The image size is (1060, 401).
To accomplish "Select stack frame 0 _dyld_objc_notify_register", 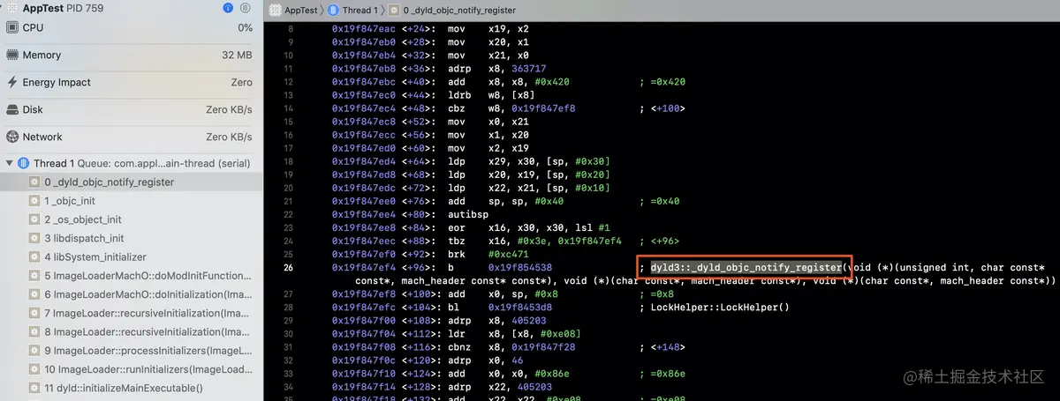I will pyautogui.click(x=131, y=182).
